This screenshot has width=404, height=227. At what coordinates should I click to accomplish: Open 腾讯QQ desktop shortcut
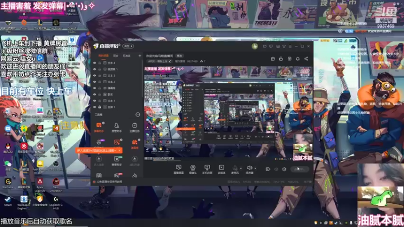click(8, 148)
